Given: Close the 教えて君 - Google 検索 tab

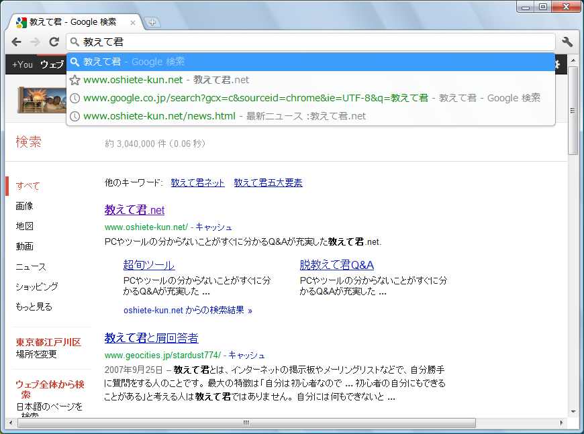Looking at the screenshot, I should 133,23.
